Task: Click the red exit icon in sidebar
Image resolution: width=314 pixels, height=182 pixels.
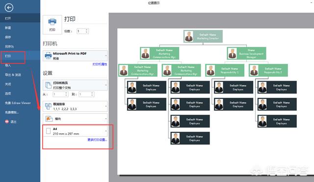Action: pos(7,121)
